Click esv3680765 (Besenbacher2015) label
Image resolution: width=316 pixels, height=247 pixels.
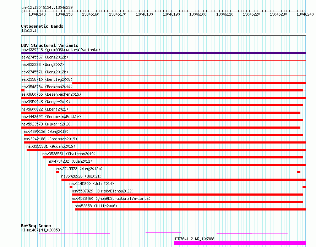pos(51,94)
